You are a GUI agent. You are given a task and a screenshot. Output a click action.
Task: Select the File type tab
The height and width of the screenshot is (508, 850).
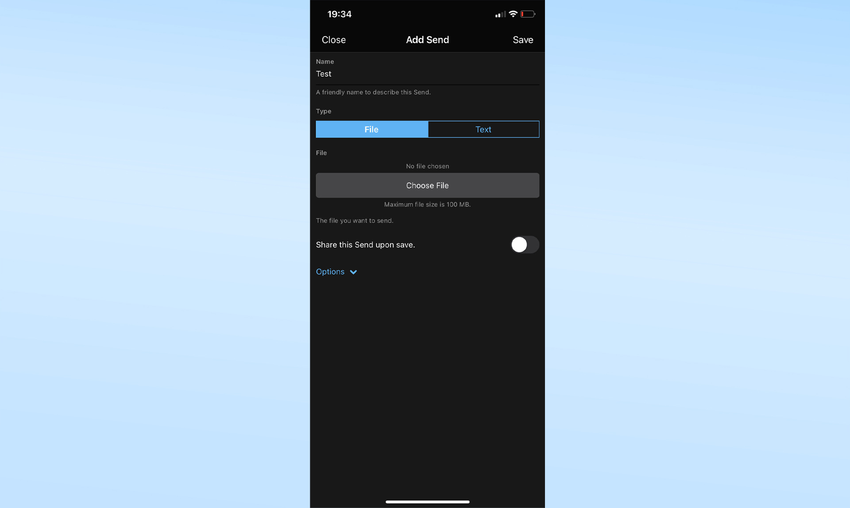tap(371, 129)
